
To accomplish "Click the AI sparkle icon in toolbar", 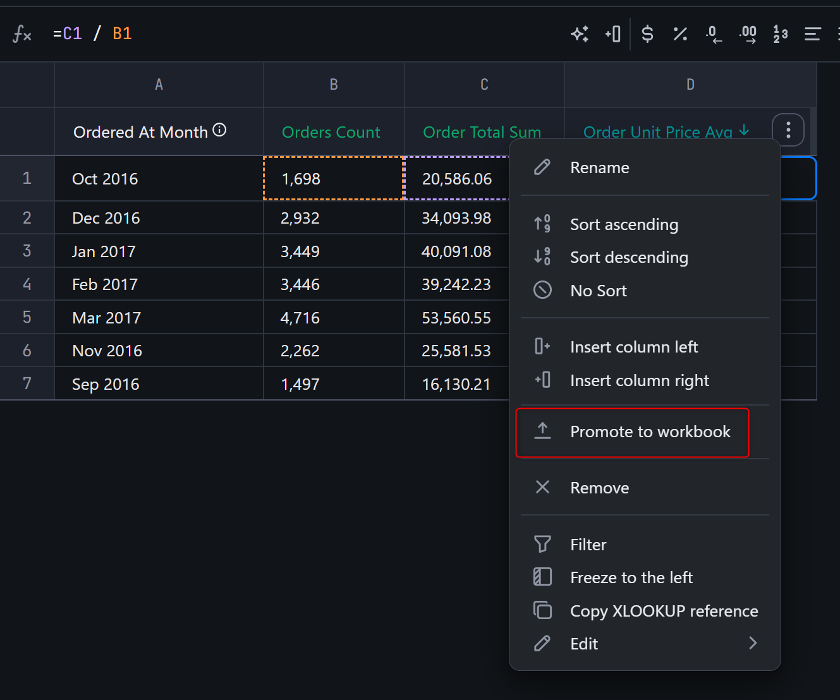I will pos(580,34).
